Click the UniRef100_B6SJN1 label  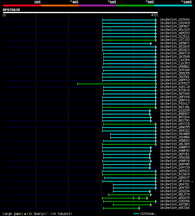[175, 107]
